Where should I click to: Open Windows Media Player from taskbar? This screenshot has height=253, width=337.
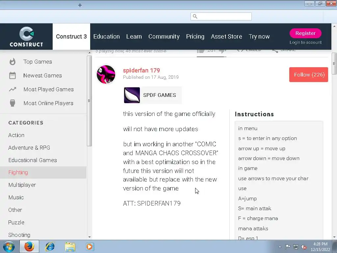(90, 246)
